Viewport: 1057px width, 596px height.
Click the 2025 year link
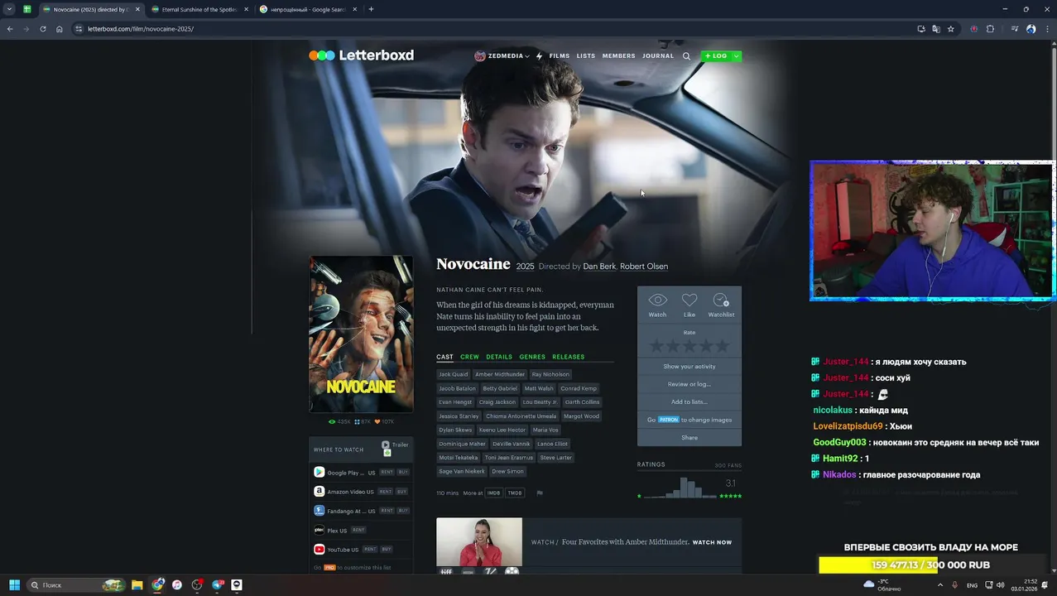(x=525, y=267)
